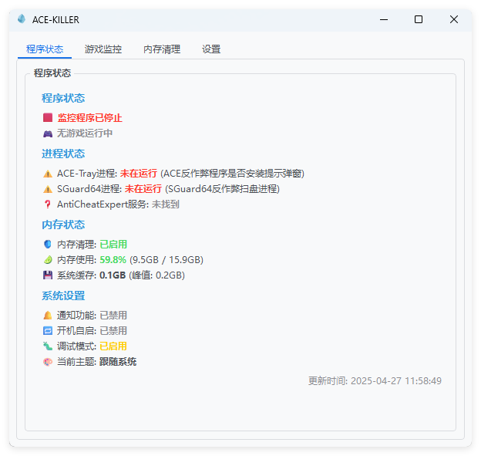The height and width of the screenshot is (456, 481).
Task: Click the ACE-KILLER water drop app icon
Action: coord(22,19)
